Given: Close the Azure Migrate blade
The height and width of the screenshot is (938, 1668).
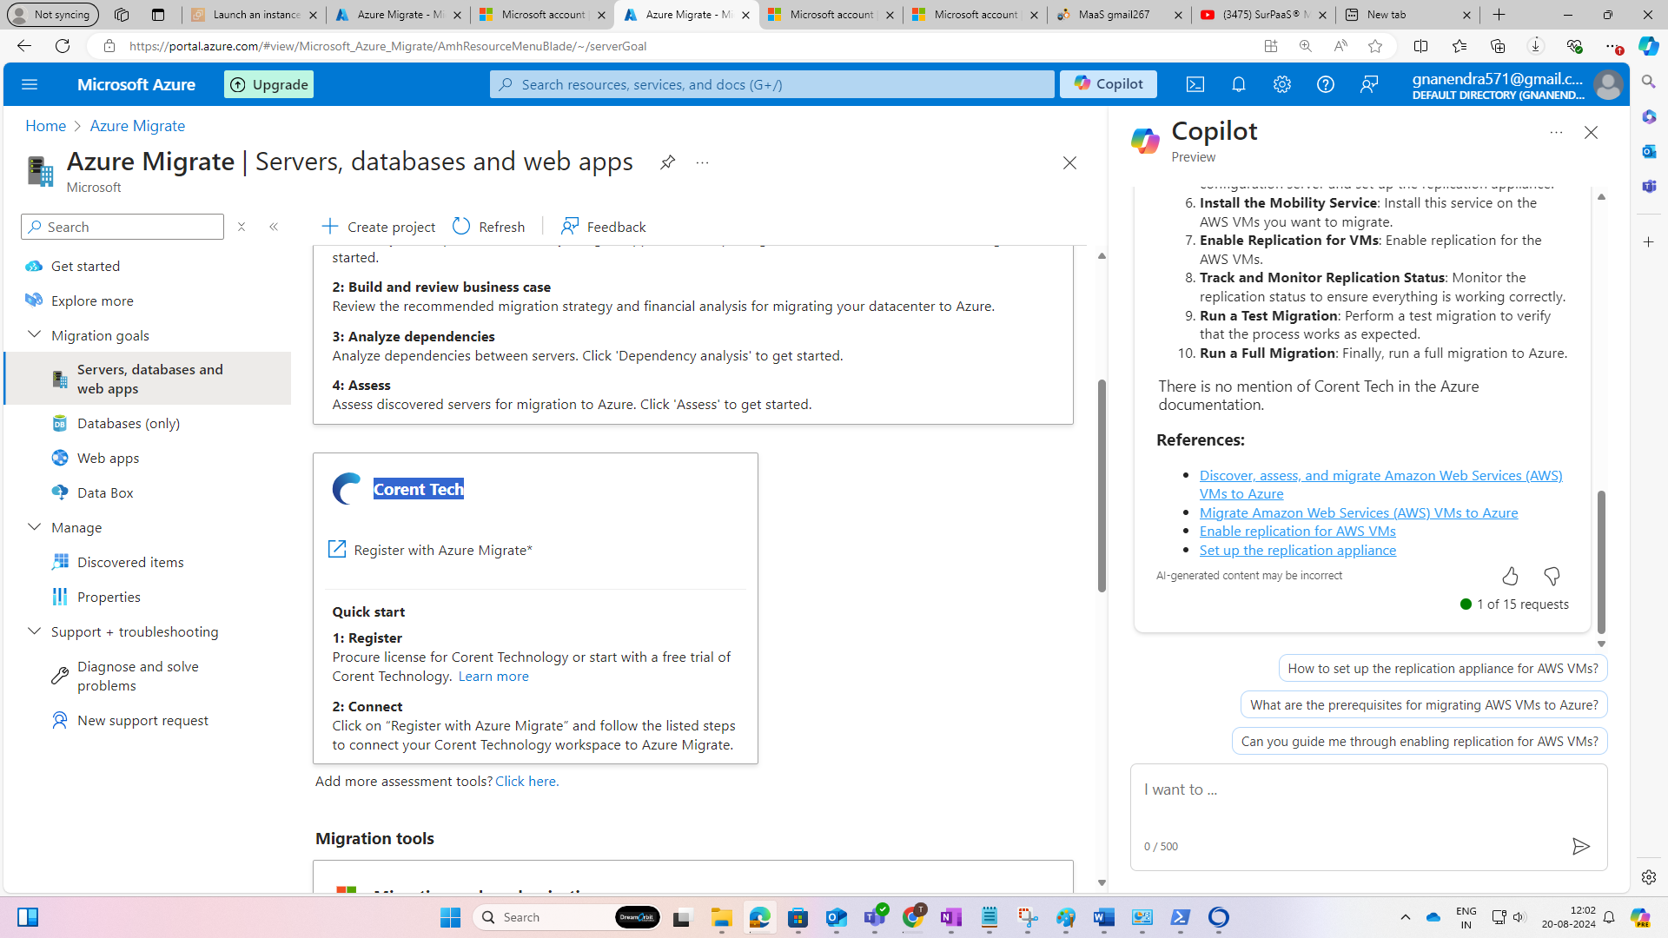Looking at the screenshot, I should (1069, 163).
